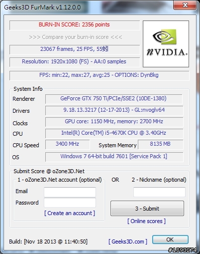Click the Drivers label

point(21,111)
